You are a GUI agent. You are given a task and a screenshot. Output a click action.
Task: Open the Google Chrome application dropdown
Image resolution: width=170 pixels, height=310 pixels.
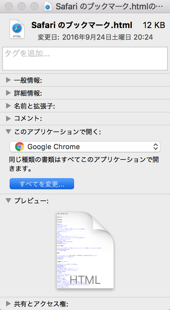(x=85, y=147)
